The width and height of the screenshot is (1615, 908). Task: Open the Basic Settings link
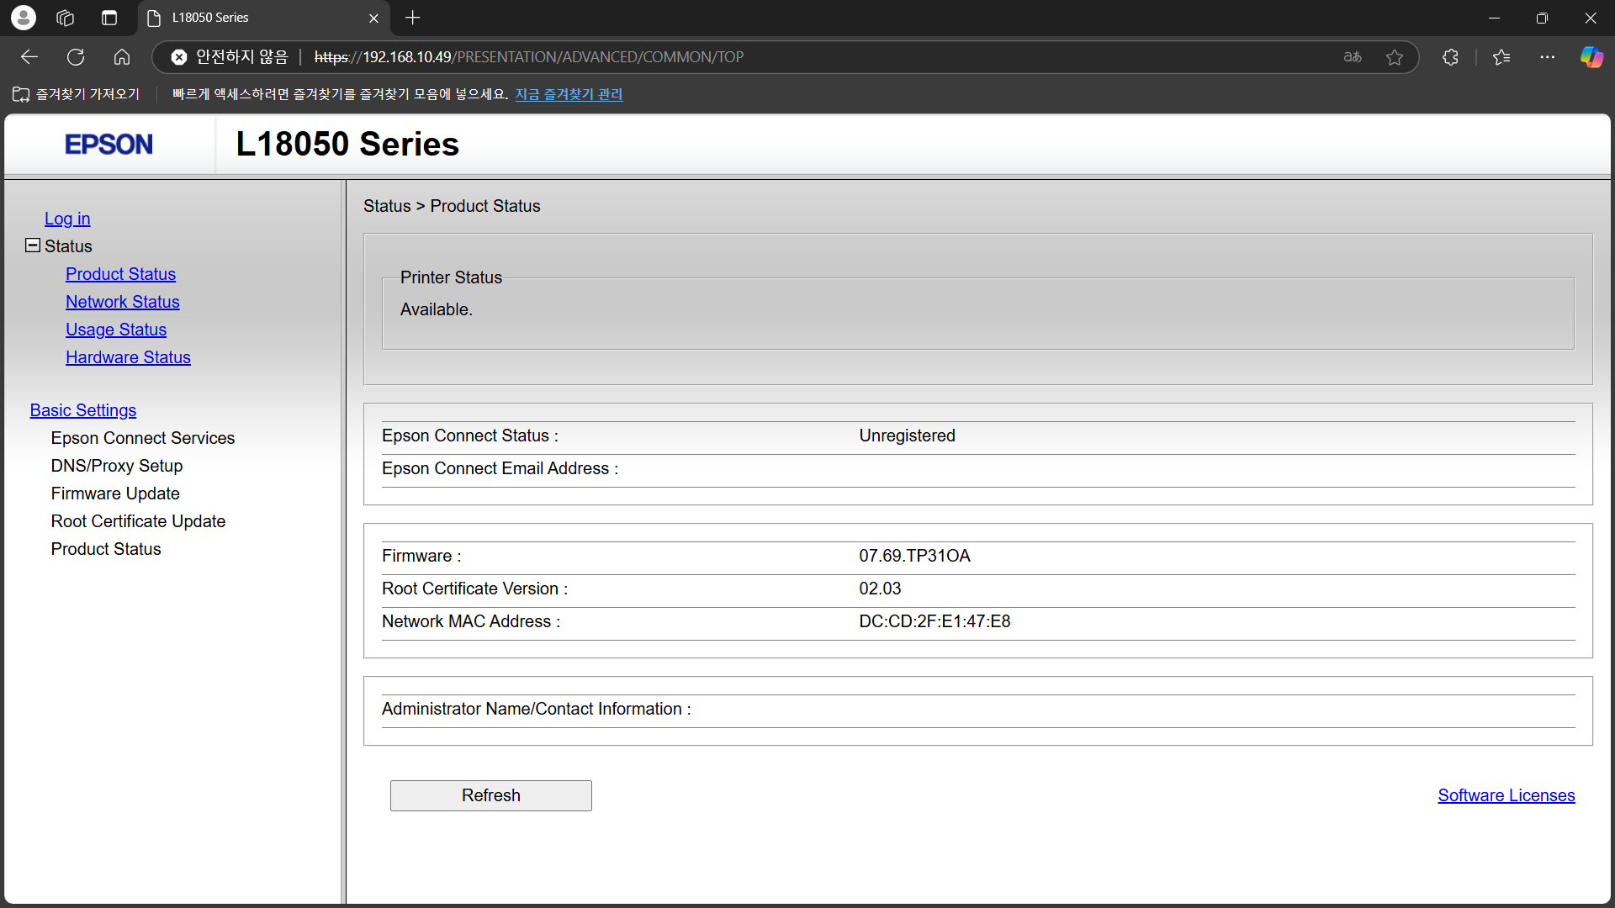pos(83,410)
